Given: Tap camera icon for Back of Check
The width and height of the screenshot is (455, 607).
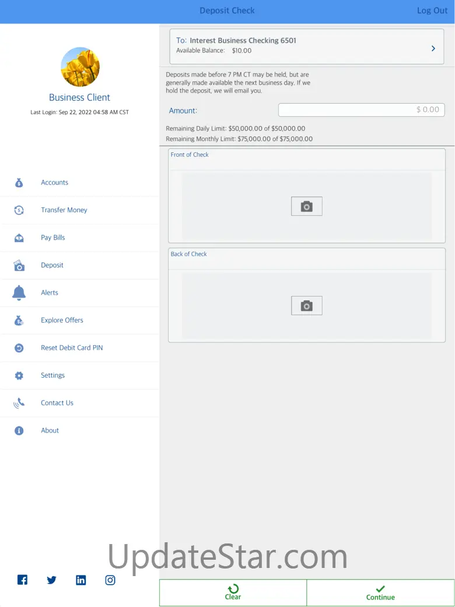Looking at the screenshot, I should click(307, 306).
